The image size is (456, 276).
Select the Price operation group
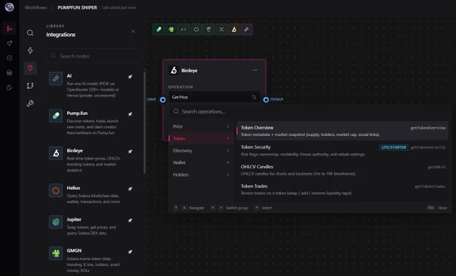click(x=201, y=127)
